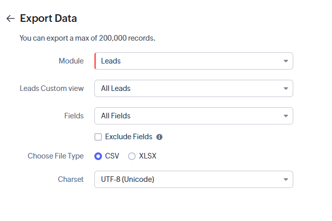Screen dimensions: 332x221
Task: Expand the All Leads custom view dropdown
Action: pyautogui.click(x=189, y=88)
